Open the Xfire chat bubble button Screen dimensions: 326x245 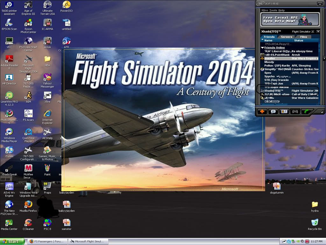tap(273, 112)
